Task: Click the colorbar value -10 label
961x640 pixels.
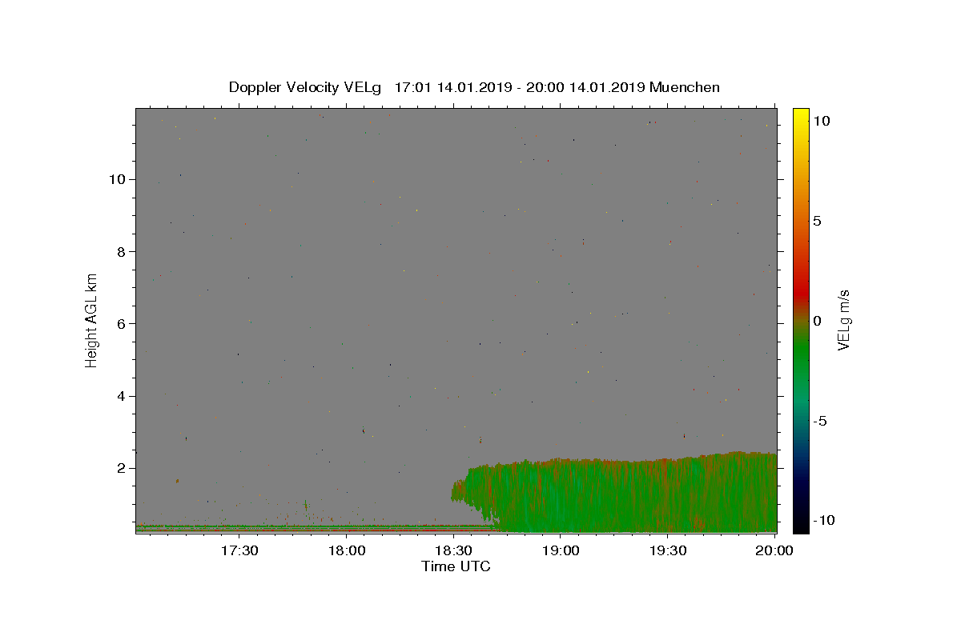Action: point(822,521)
